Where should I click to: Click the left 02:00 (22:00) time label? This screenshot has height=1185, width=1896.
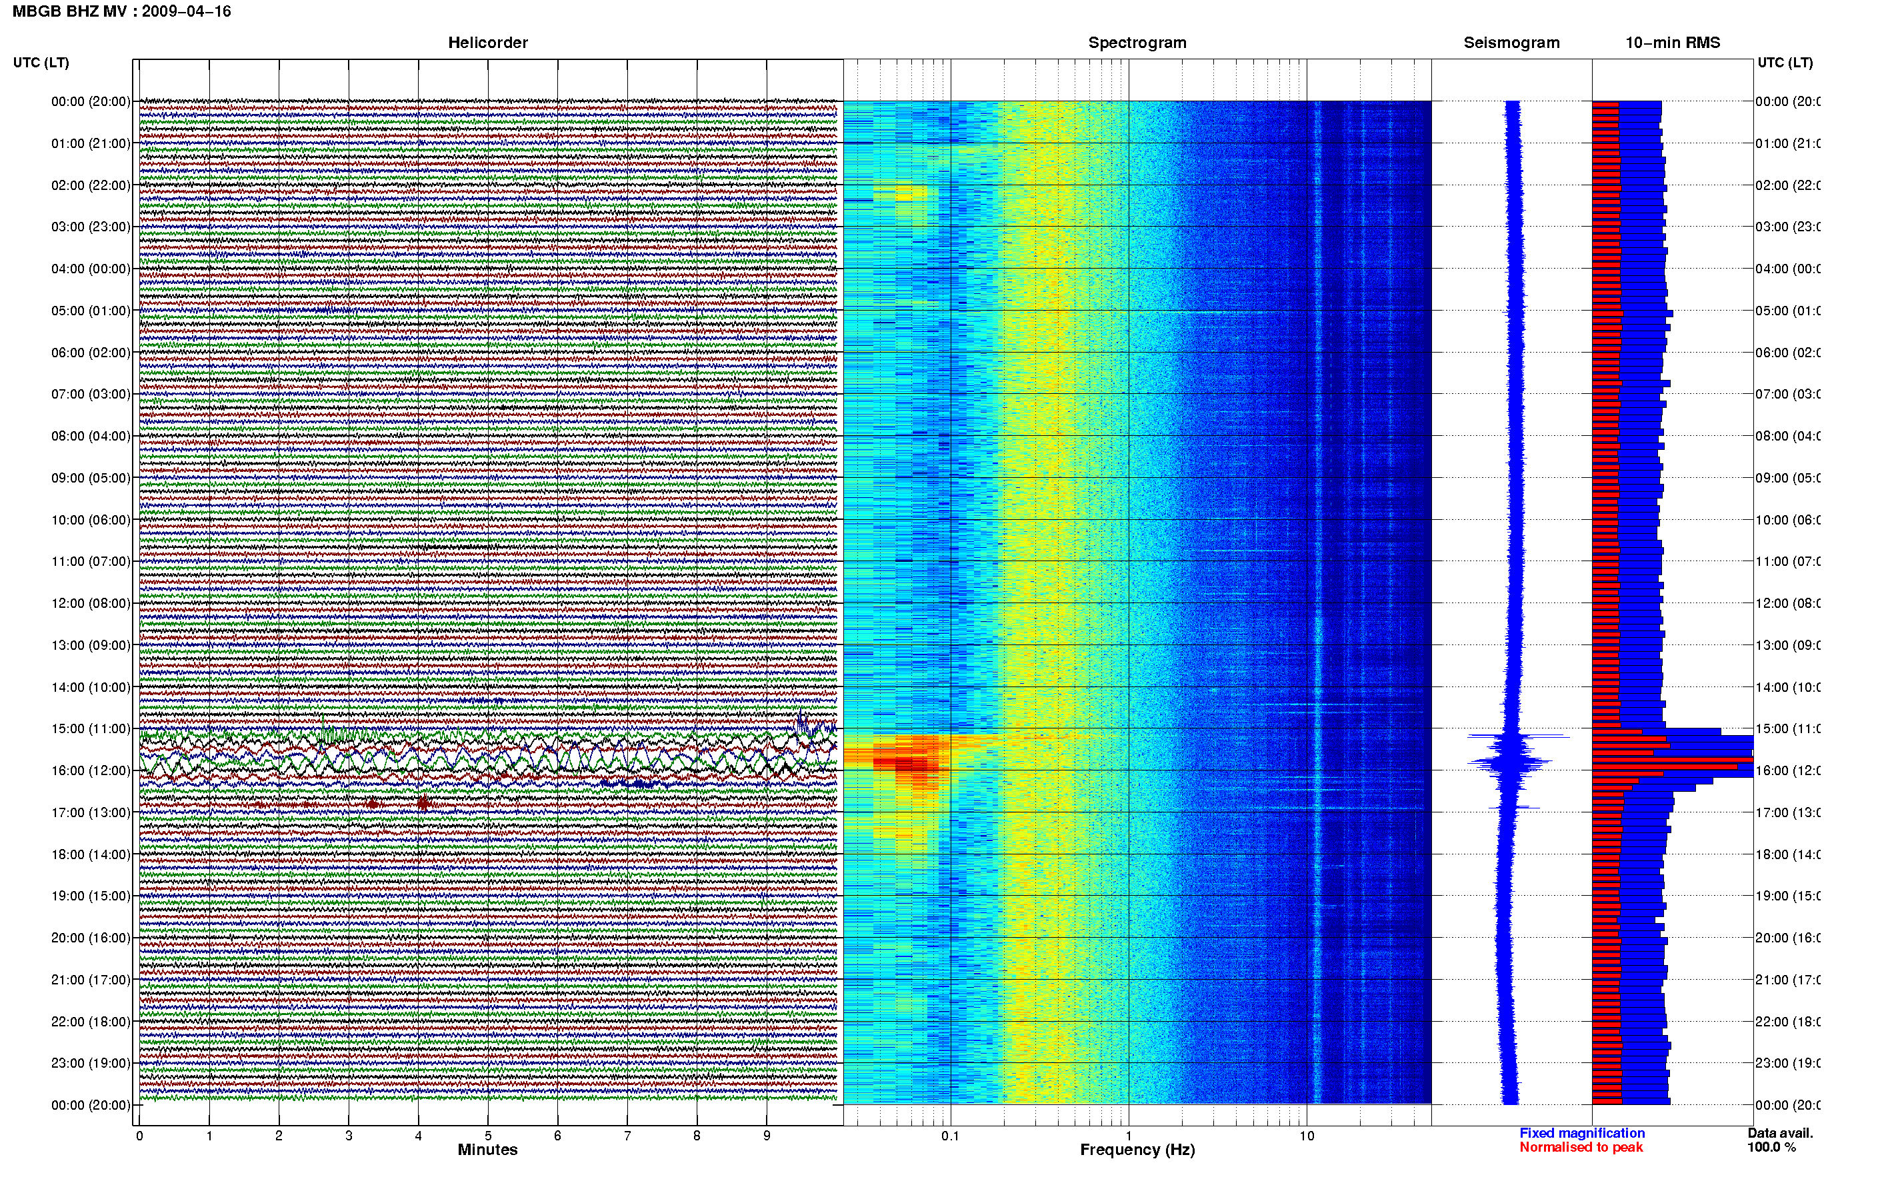(91, 185)
